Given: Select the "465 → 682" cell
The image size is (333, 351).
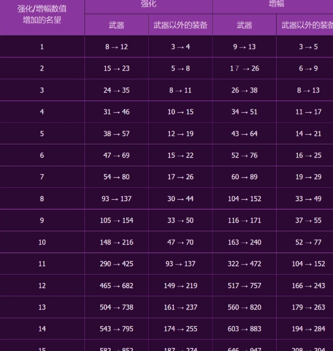Looking at the screenshot, I should [x=117, y=286].
